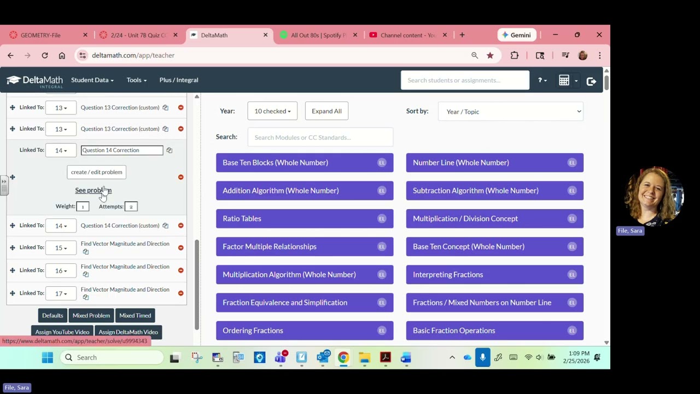The height and width of the screenshot is (394, 700).
Task: Grab move handle of row linked to 17
Action: tap(12, 293)
